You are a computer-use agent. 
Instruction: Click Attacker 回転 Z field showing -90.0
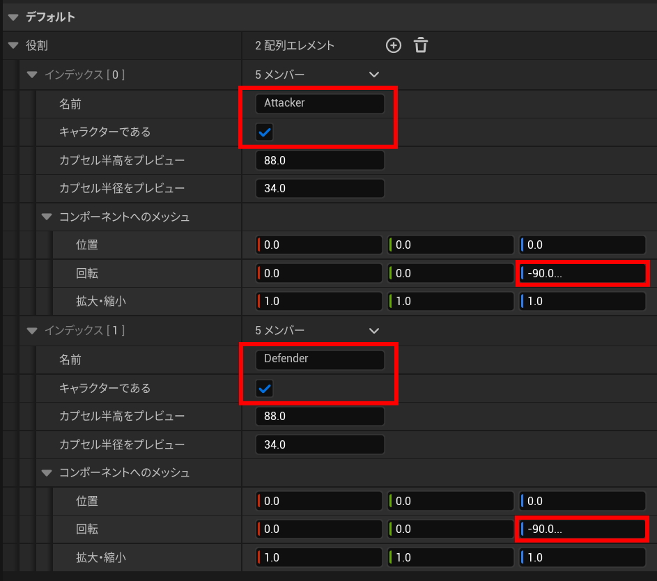582,274
